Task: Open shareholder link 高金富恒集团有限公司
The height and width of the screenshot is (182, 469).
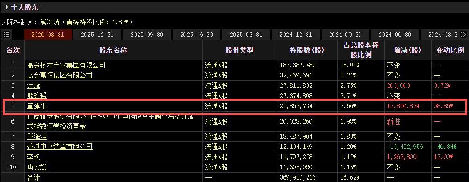Action: click(x=60, y=75)
